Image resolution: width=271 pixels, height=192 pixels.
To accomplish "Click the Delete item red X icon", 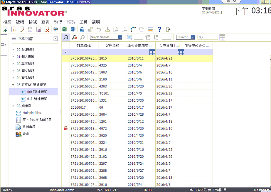I will [47, 29].
